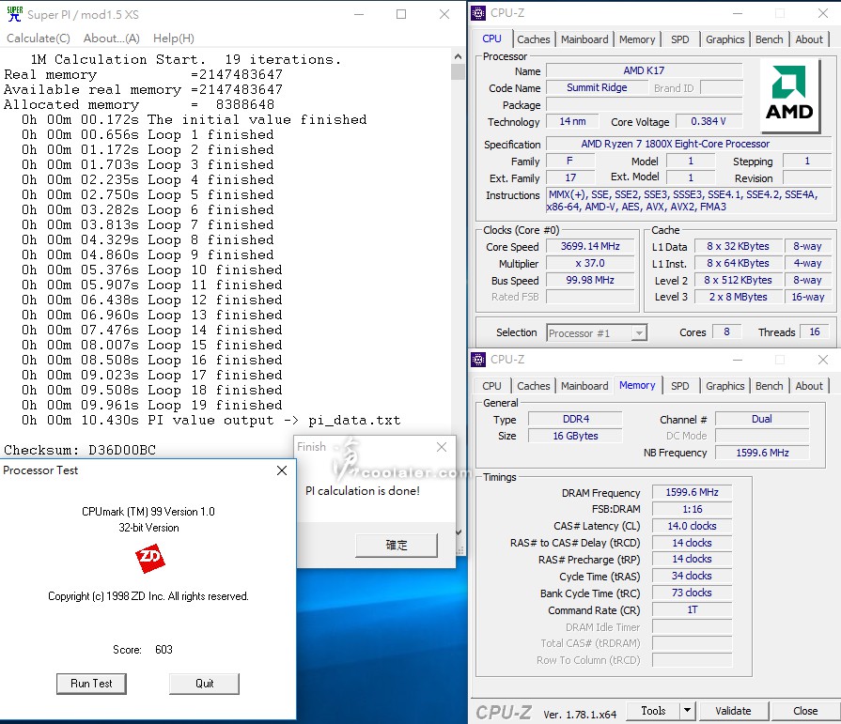The height and width of the screenshot is (724, 841).
Task: Click the Threads value '16'
Action: coord(814,332)
